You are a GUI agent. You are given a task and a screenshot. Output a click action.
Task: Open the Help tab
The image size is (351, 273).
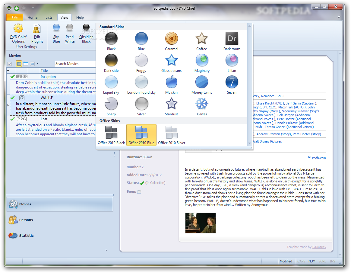(80, 18)
